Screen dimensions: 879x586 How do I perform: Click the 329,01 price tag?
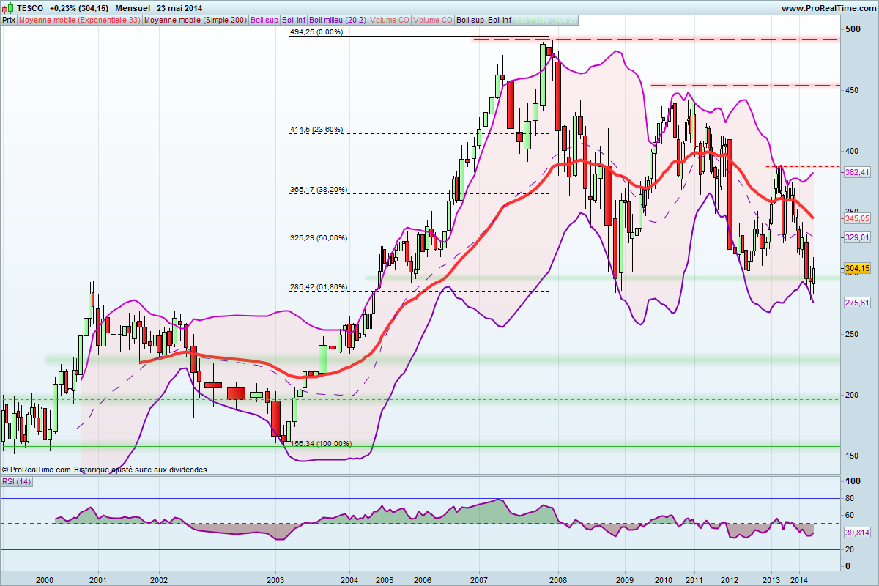pos(857,237)
